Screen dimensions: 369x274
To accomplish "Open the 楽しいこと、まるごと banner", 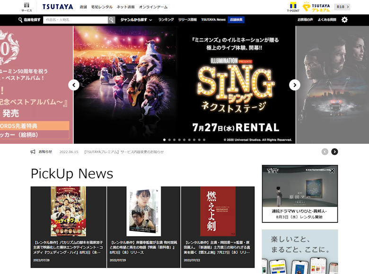I will click(x=300, y=252).
